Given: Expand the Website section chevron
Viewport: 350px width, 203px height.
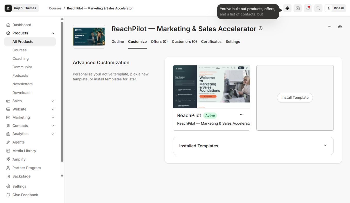Looking at the screenshot, I should click(x=53, y=109).
